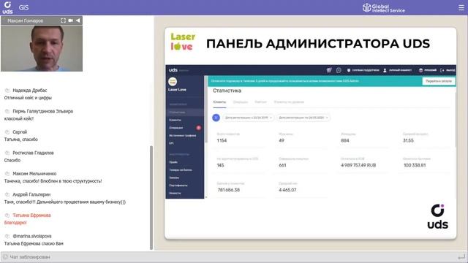Viewport: 468px width, 263px height.
Task: Click the value 781 686.38
Action: click(x=229, y=190)
